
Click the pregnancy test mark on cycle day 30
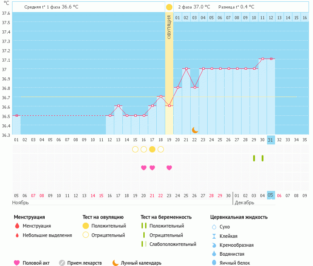263,158
